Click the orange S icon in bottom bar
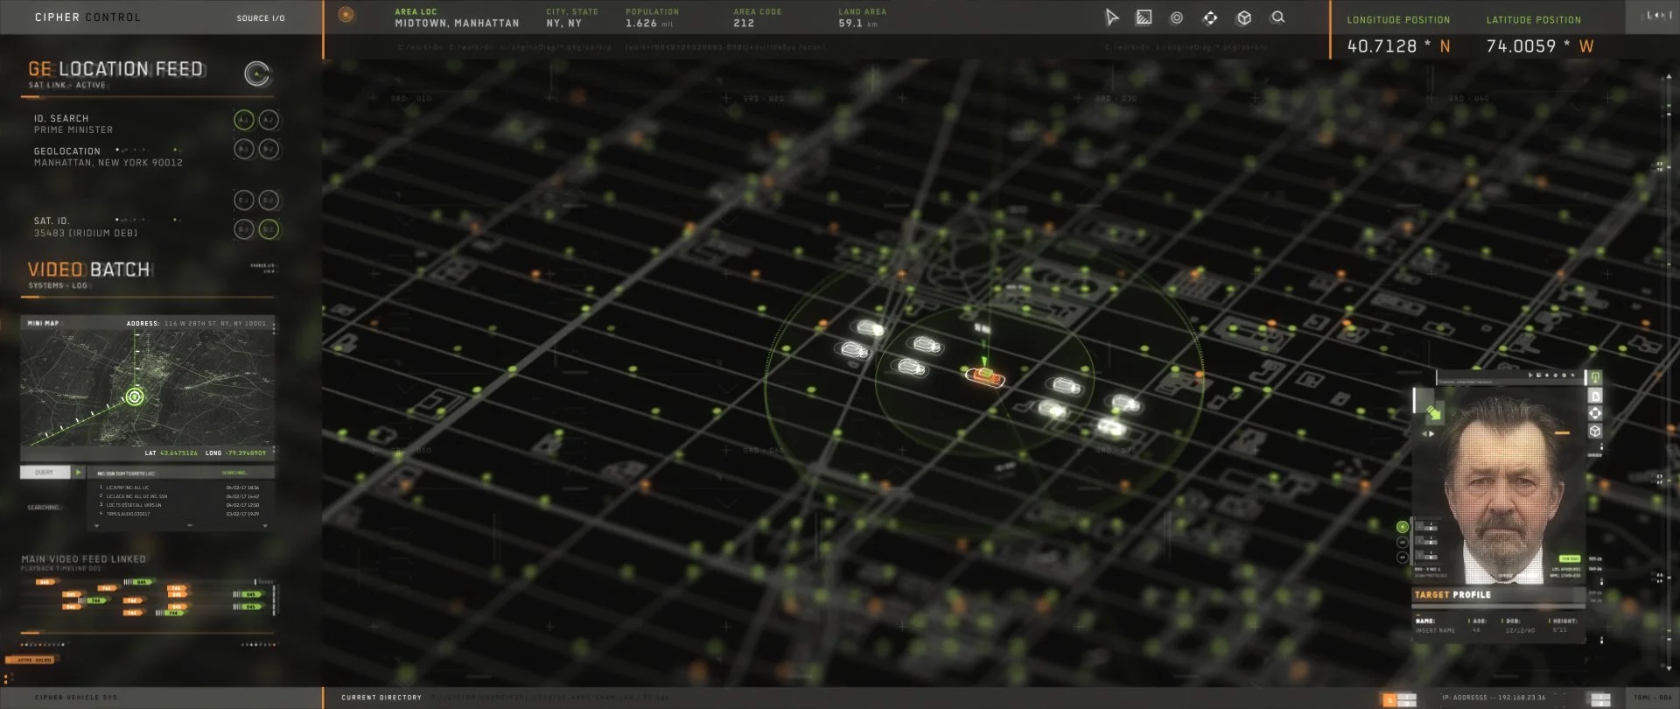This screenshot has height=709, width=1680. (x=1388, y=699)
